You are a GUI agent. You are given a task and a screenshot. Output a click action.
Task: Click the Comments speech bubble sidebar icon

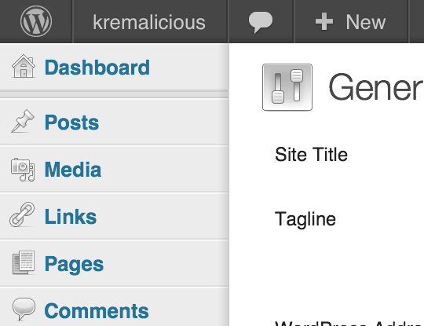24,309
